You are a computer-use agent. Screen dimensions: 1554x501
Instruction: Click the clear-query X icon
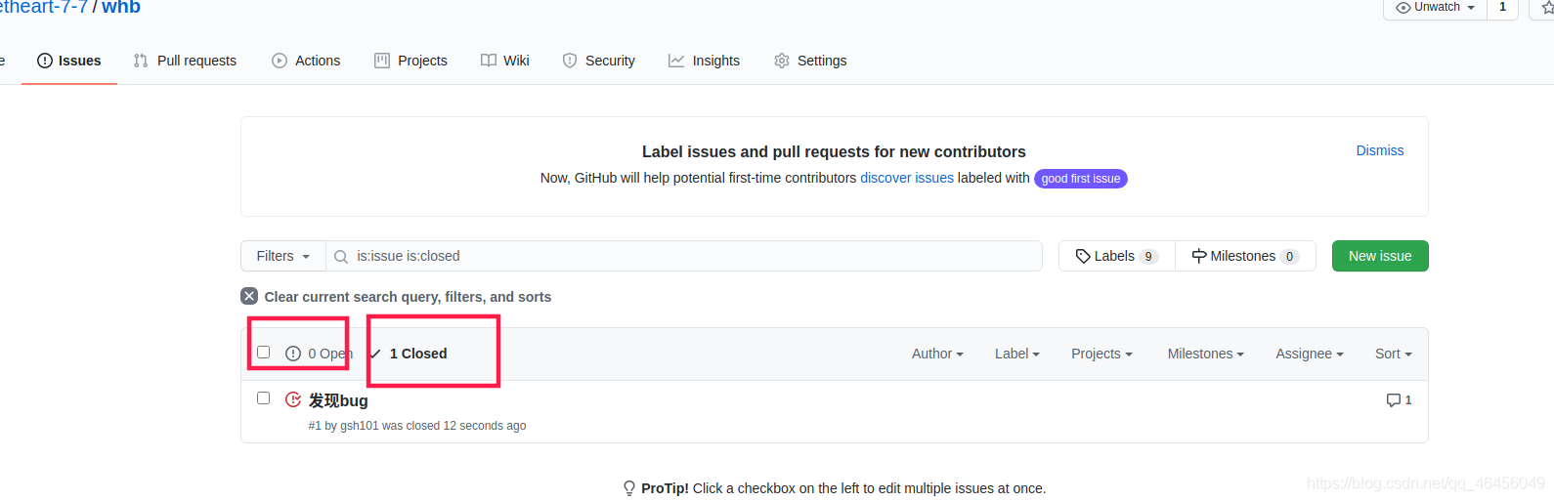click(249, 296)
